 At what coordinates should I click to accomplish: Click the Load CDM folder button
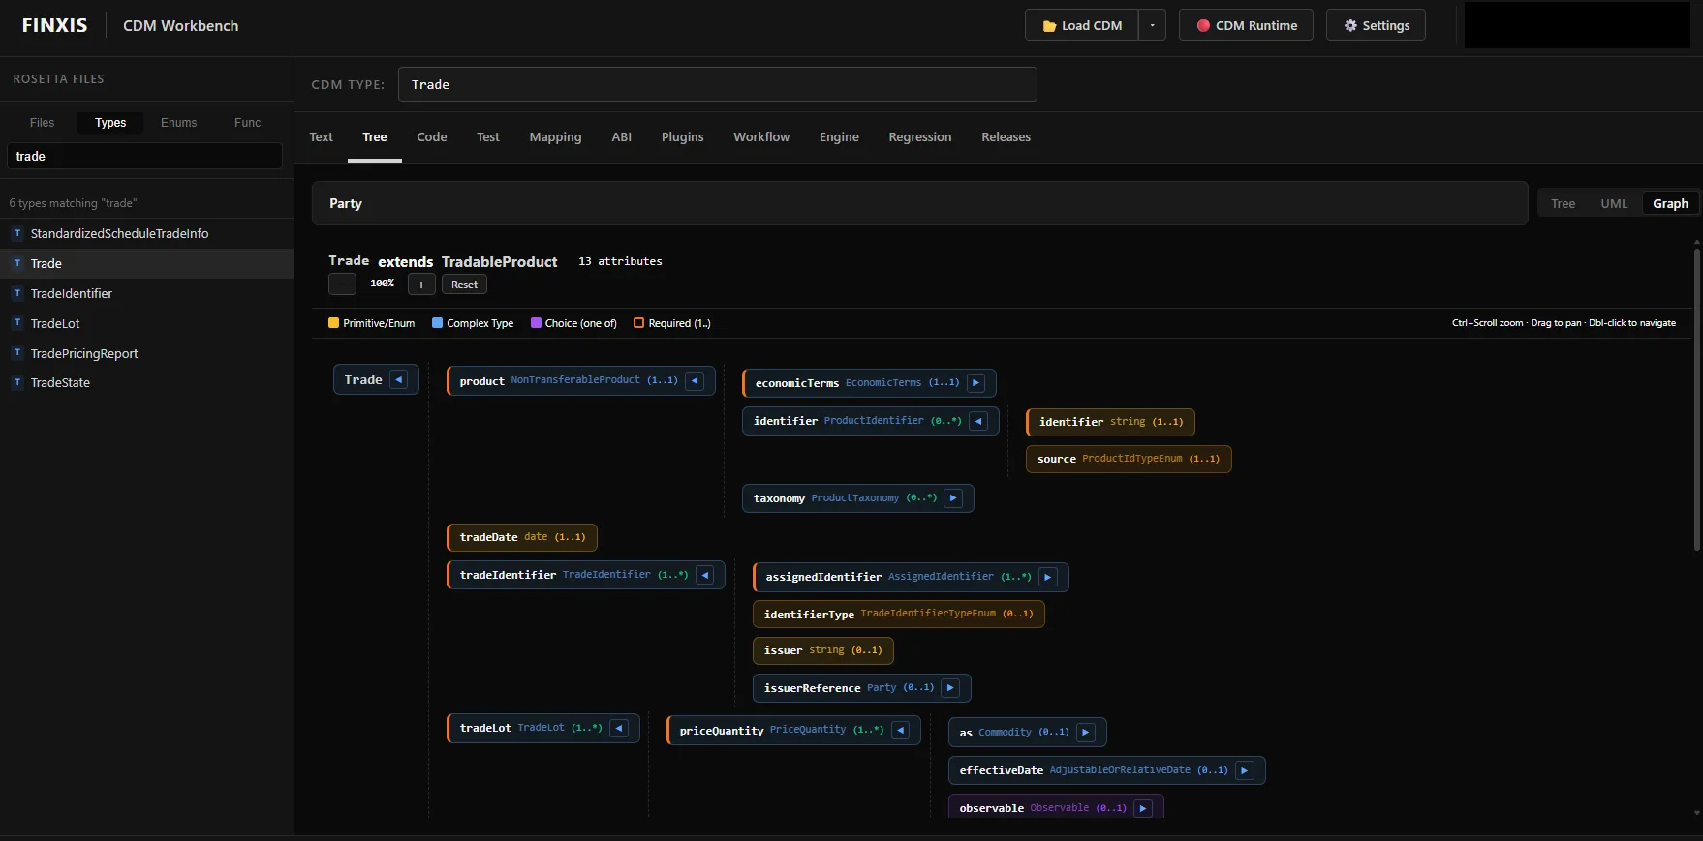tap(1082, 25)
